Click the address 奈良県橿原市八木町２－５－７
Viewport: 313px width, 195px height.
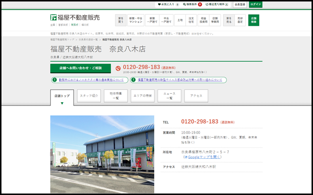coord(205,152)
